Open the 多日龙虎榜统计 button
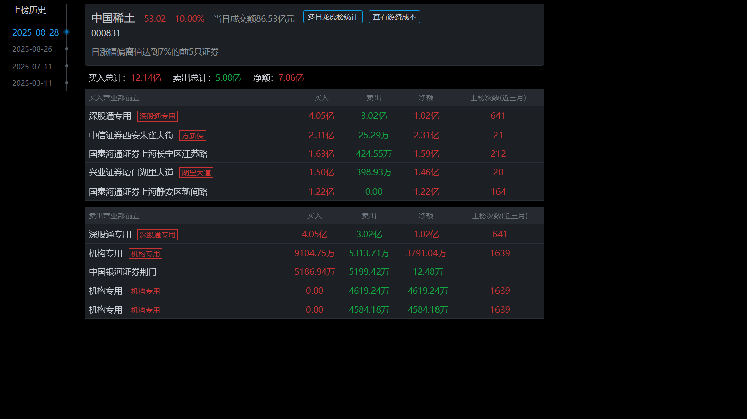The height and width of the screenshot is (419, 747). tap(333, 17)
